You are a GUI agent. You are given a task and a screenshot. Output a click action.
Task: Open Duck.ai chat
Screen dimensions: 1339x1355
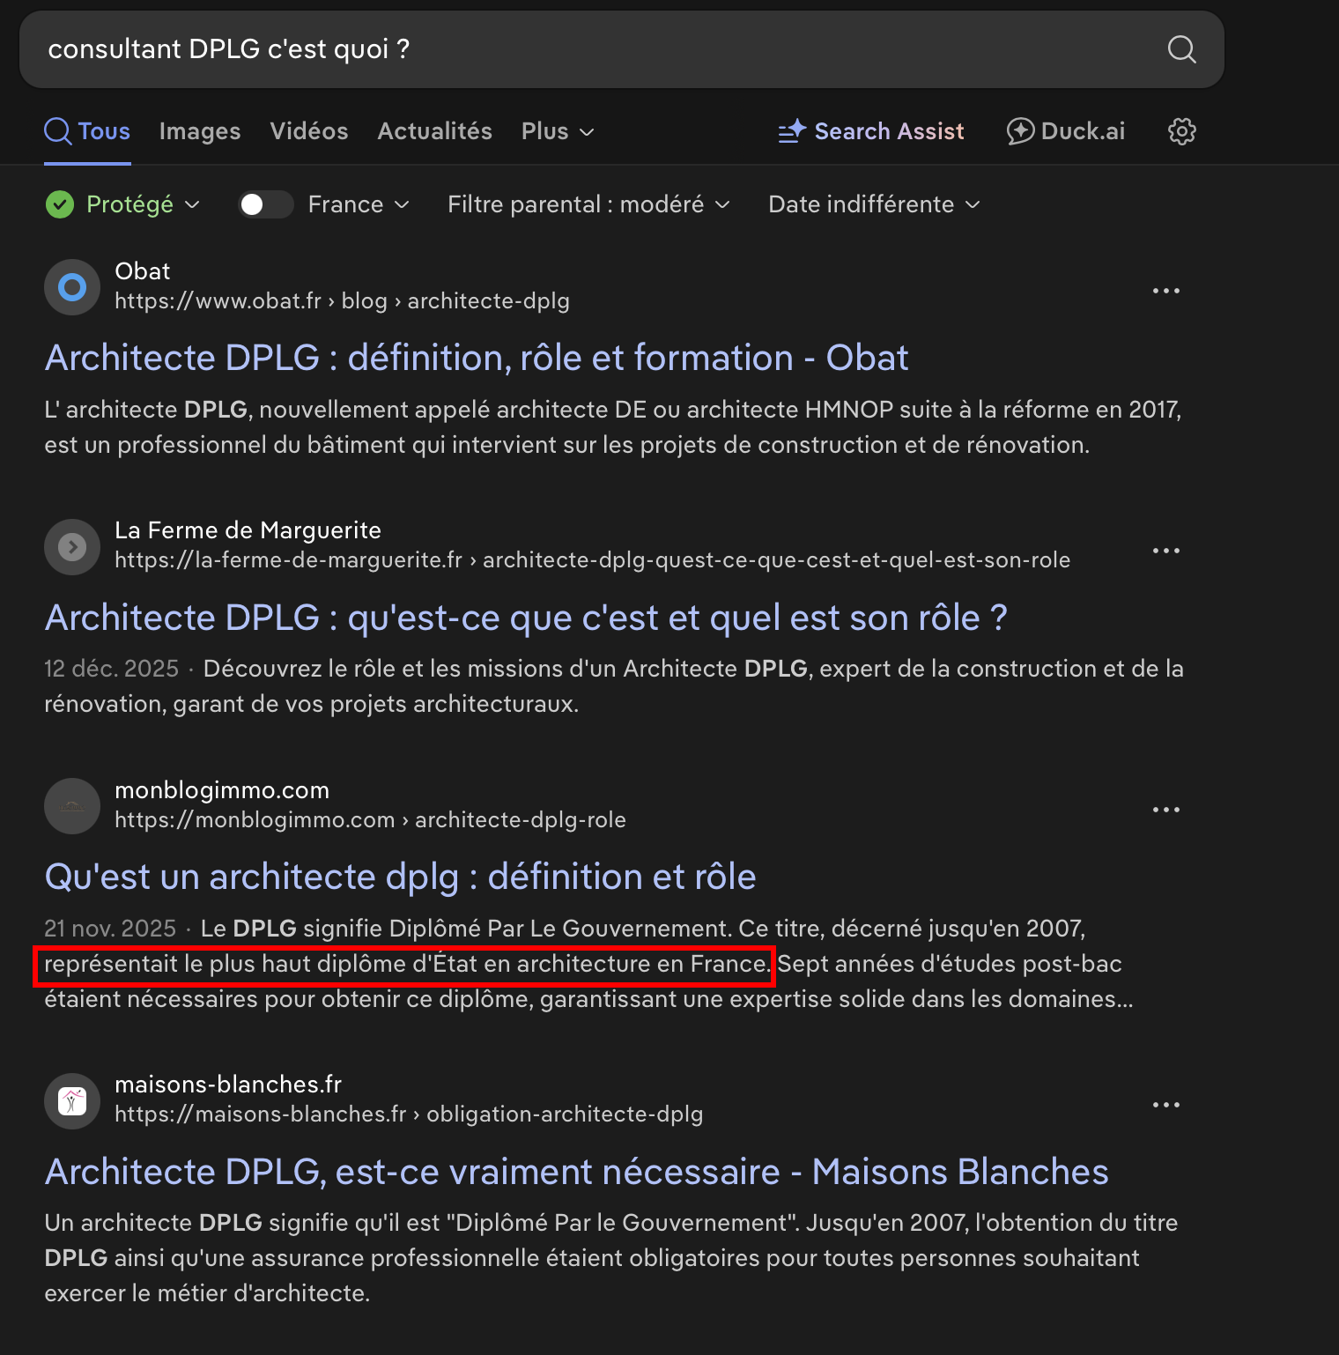pos(1066,131)
